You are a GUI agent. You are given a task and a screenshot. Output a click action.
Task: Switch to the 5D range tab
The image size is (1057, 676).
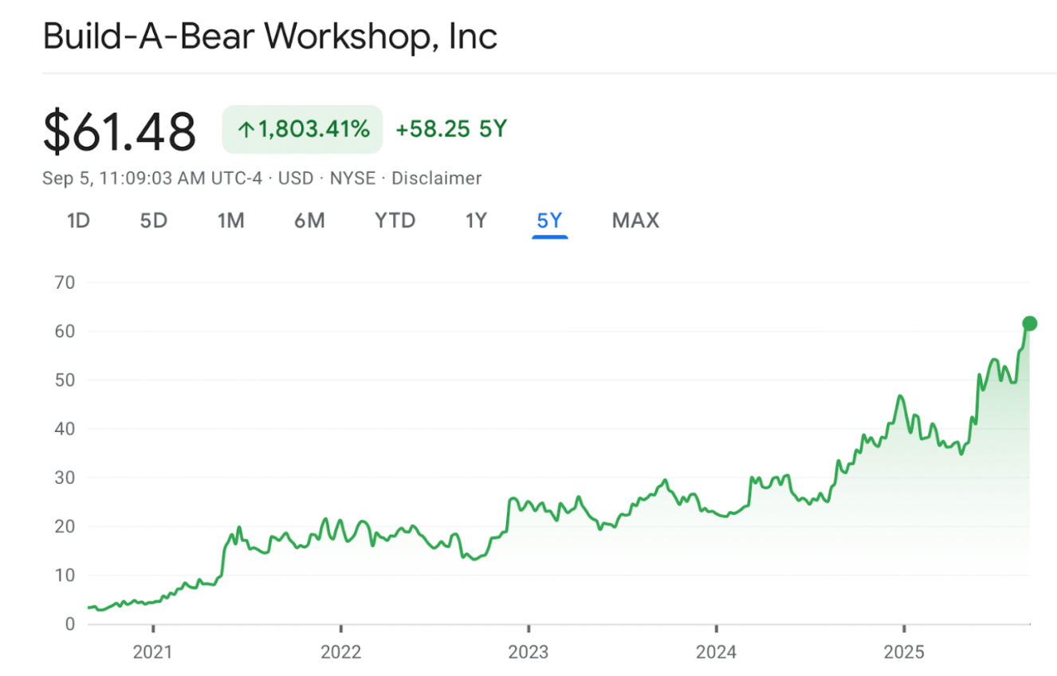pyautogui.click(x=154, y=220)
